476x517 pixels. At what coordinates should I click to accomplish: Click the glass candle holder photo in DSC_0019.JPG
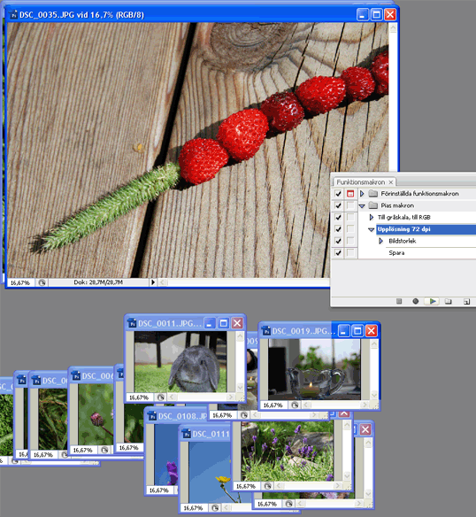314,369
